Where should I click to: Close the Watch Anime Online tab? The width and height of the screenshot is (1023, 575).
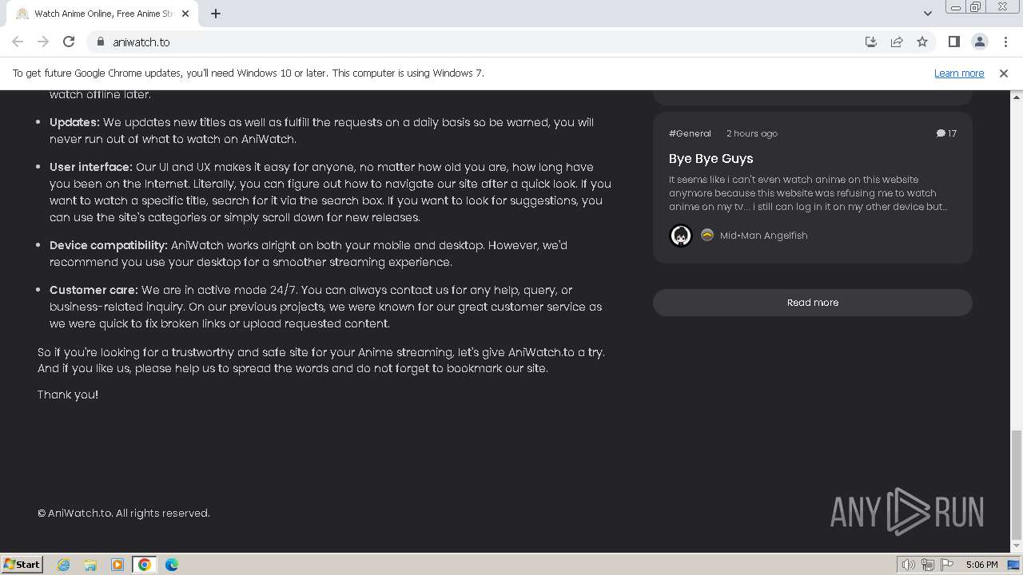pyautogui.click(x=185, y=14)
